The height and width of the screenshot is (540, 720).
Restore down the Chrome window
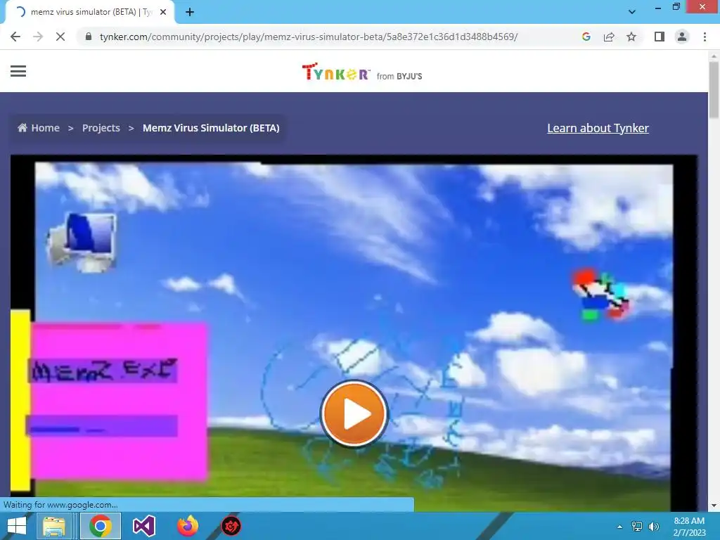point(676,7)
